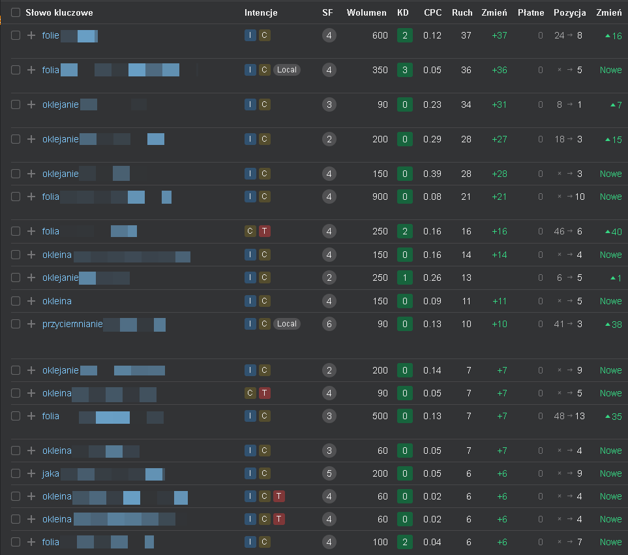Click the plus icon in the 900 volume row
The image size is (628, 555).
(x=31, y=197)
